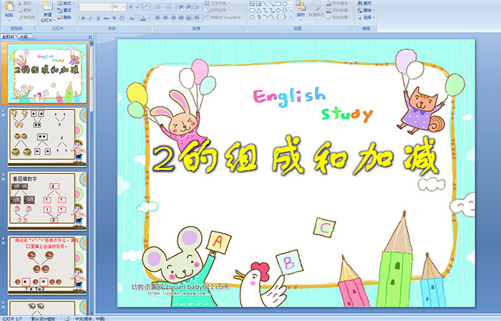Click the Font Color swatch
Screen dimensions: 501x321
click(x=144, y=18)
